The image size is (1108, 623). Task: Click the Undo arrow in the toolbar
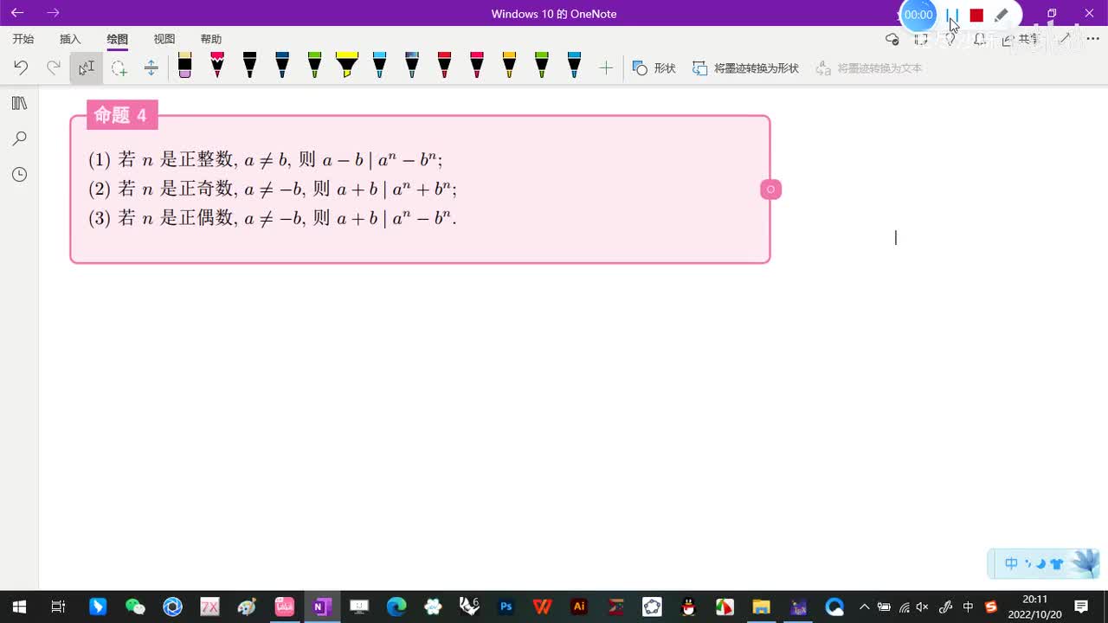pyautogui.click(x=21, y=67)
